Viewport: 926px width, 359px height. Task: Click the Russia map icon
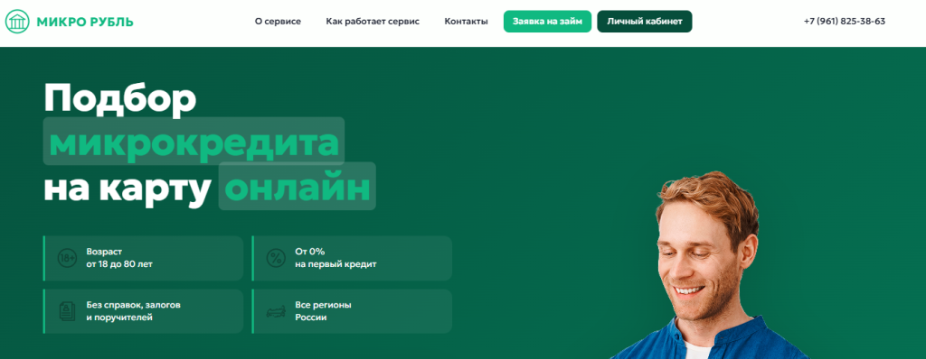tap(276, 311)
